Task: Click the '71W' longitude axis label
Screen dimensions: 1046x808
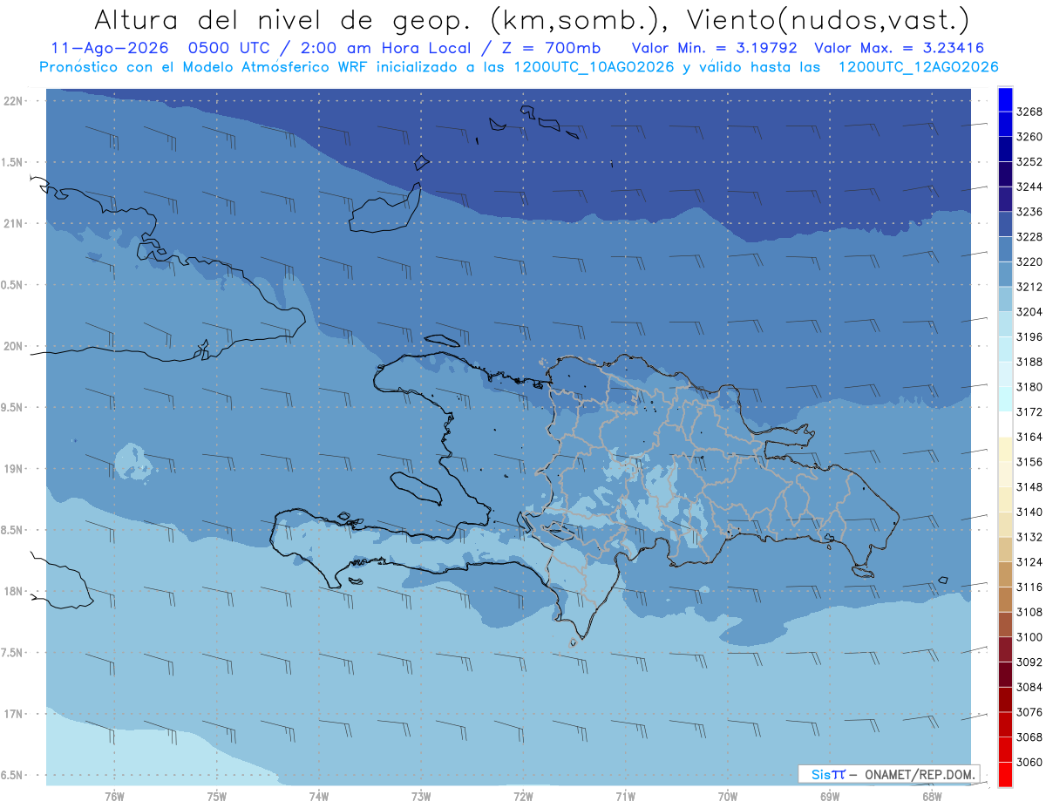Action: (x=626, y=797)
